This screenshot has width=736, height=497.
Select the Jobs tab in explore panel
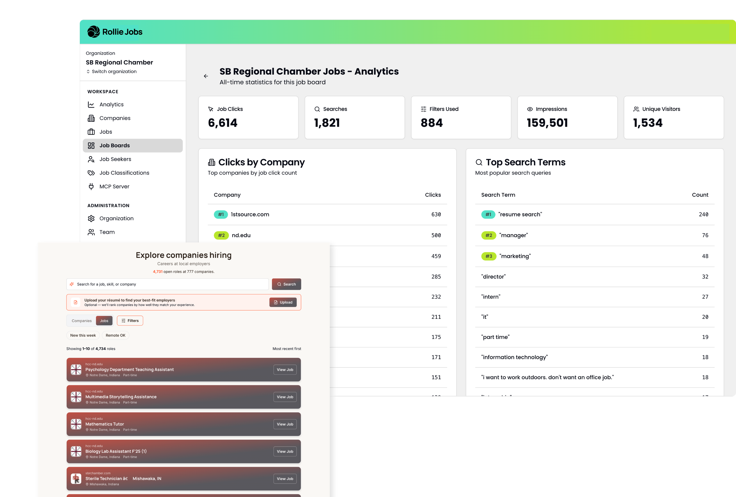[104, 321]
